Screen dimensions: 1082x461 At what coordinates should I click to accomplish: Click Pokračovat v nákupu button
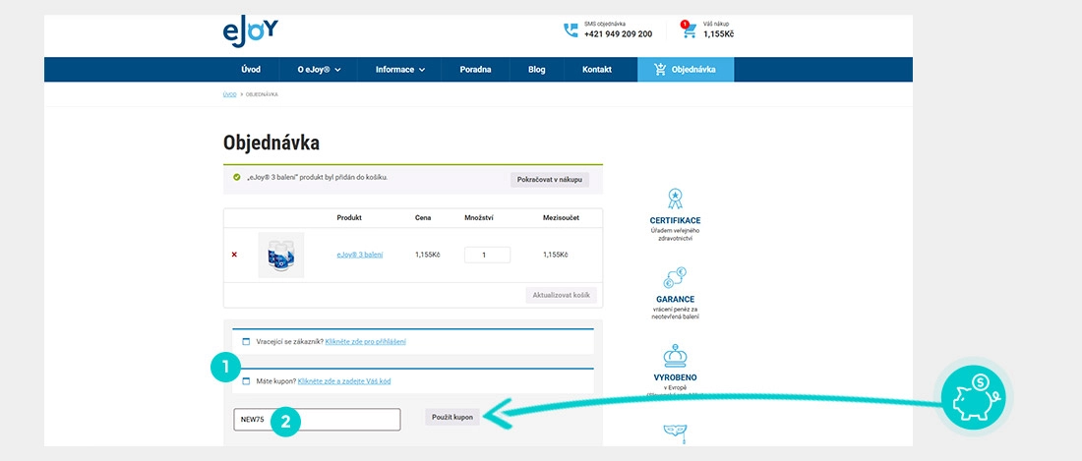click(x=549, y=180)
